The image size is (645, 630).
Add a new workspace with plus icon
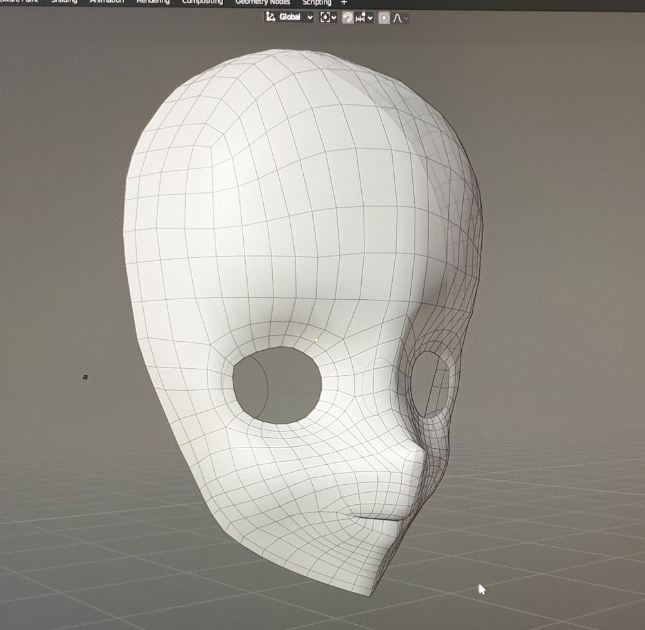tap(344, 3)
